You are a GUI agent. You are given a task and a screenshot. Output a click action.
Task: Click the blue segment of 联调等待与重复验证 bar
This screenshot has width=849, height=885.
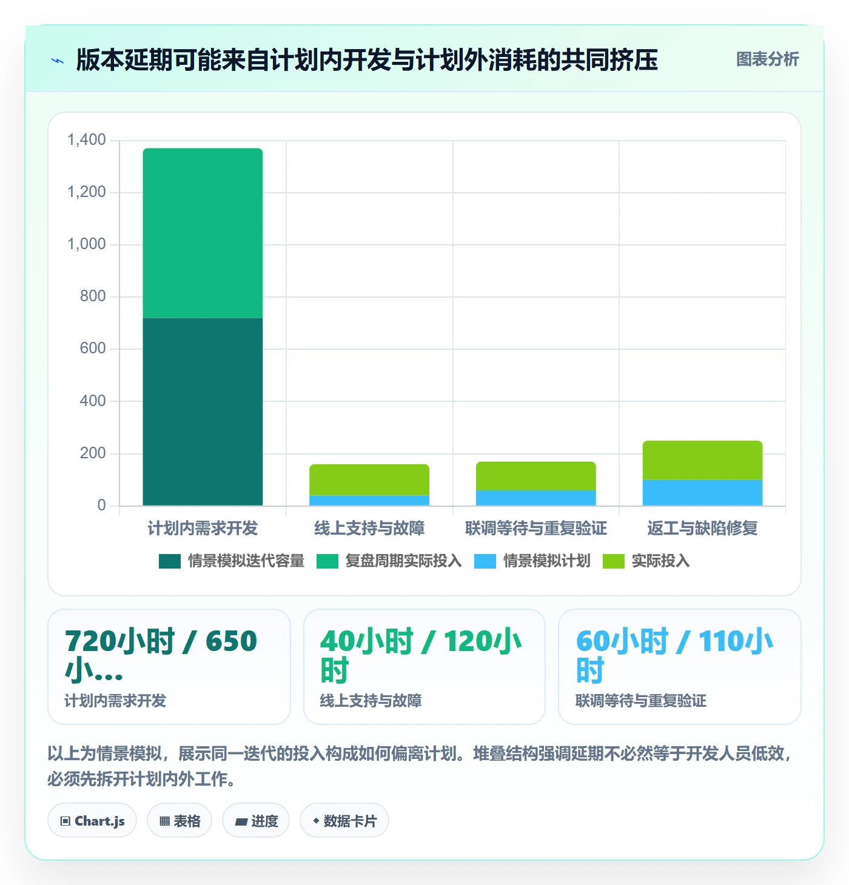pyautogui.click(x=536, y=498)
